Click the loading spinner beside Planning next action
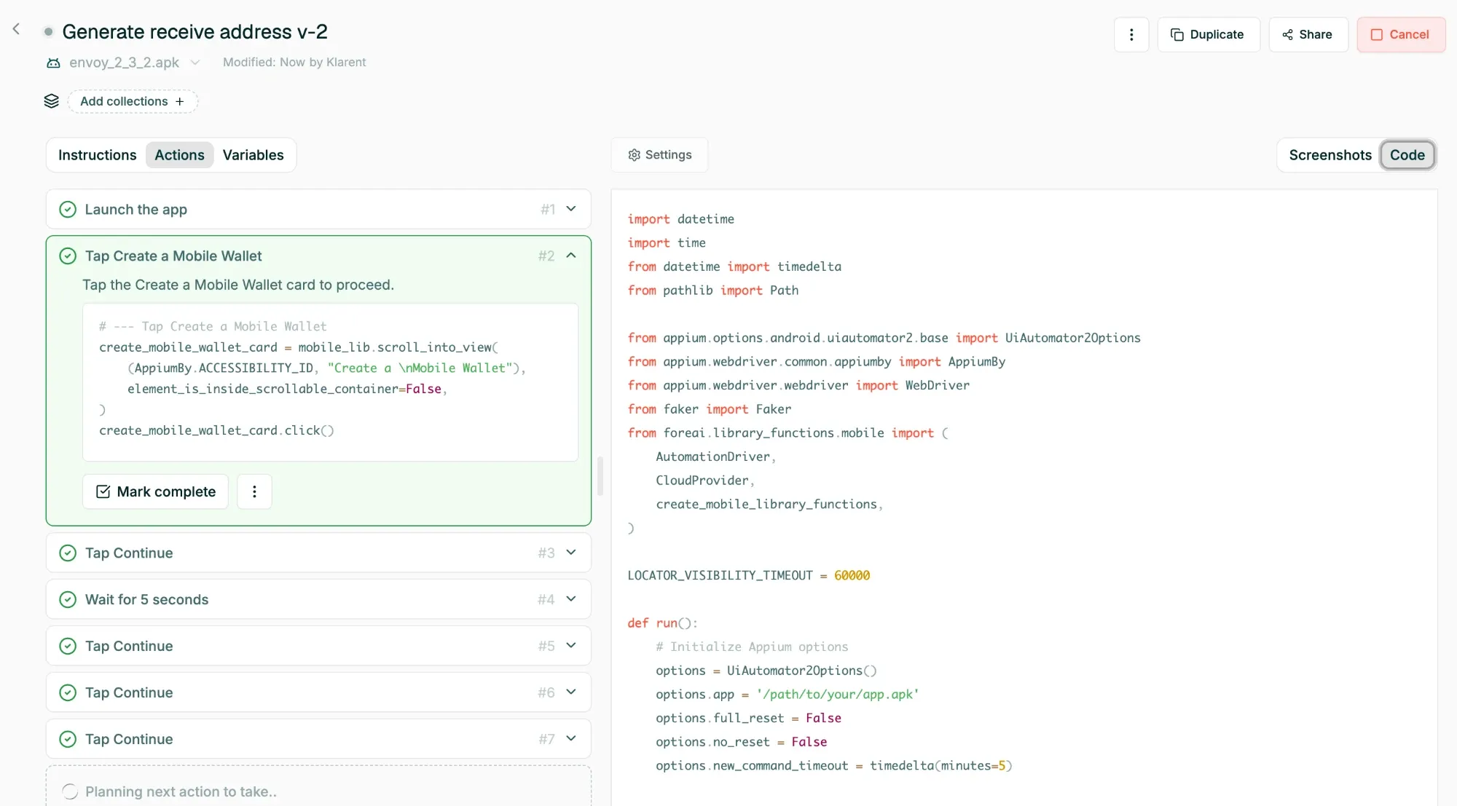The image size is (1457, 806). [x=70, y=791]
